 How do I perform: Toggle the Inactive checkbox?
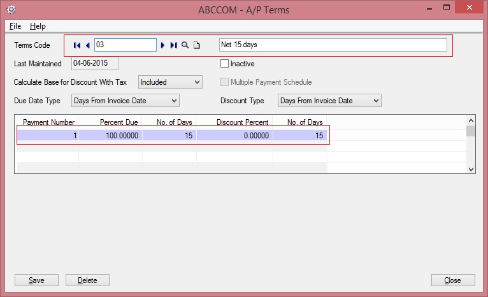click(224, 64)
